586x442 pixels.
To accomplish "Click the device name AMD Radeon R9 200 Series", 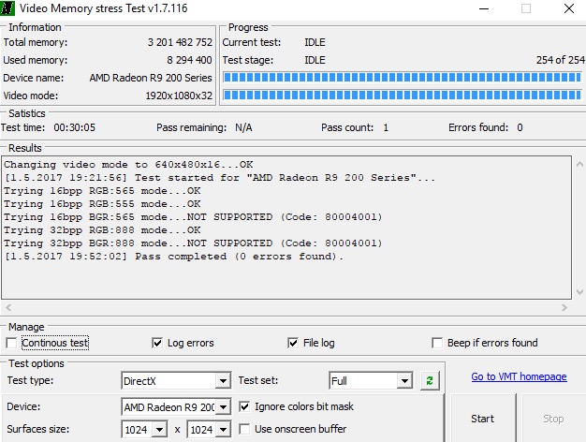I will (x=151, y=78).
